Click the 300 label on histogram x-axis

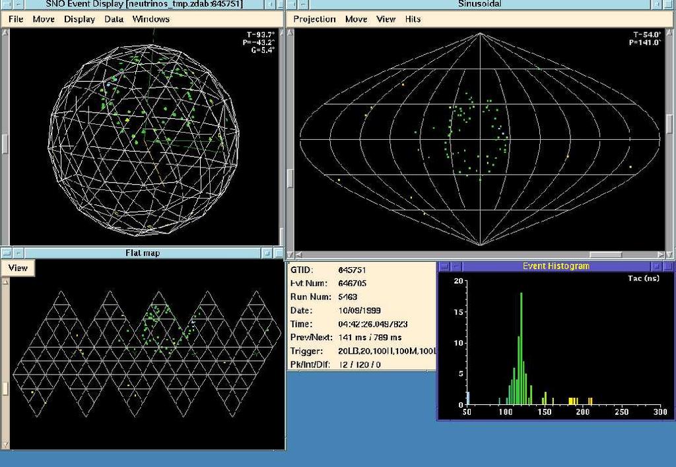pos(660,412)
